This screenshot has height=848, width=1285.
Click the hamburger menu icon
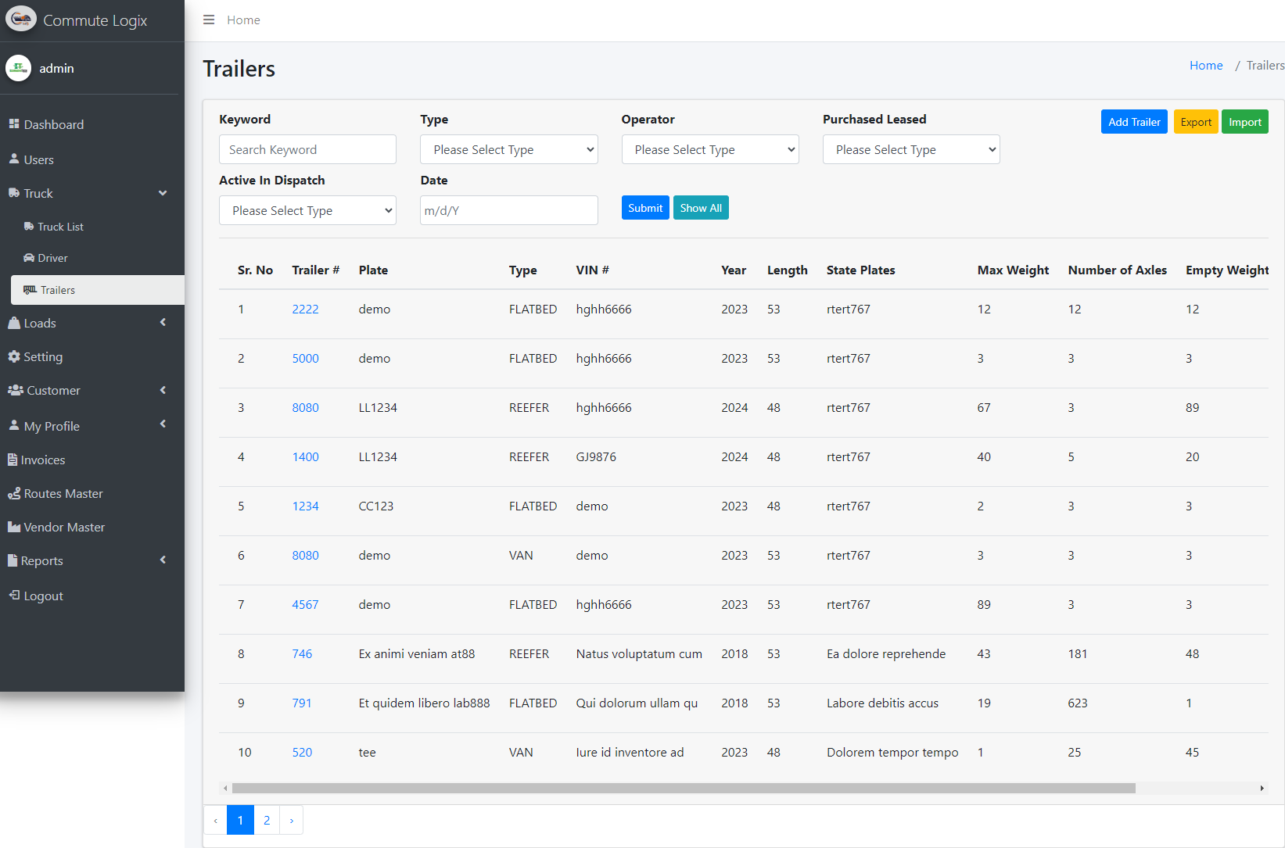(209, 20)
